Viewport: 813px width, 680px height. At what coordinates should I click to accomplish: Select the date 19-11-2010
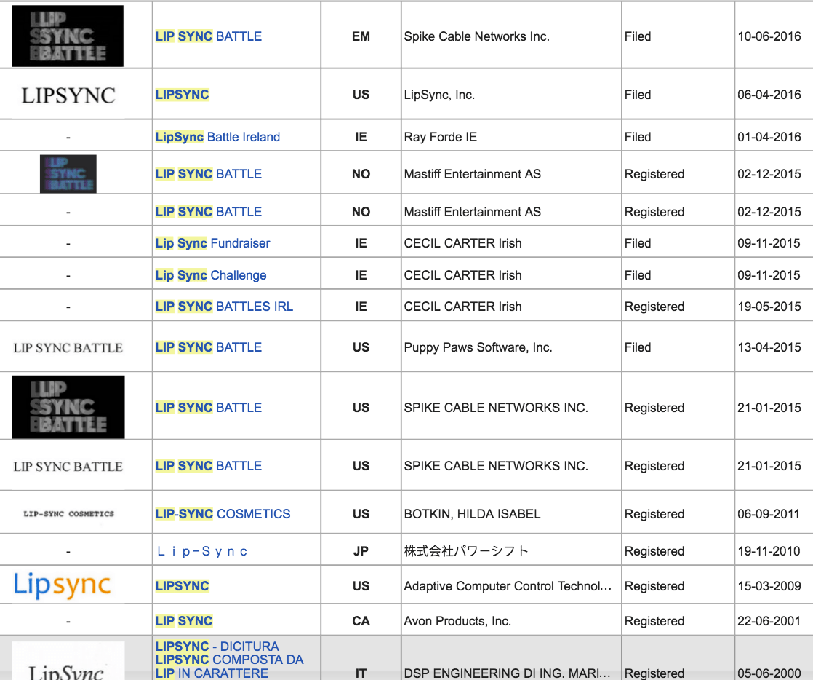pos(769,550)
